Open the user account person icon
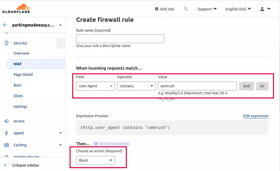The height and width of the screenshot is (171, 280). (262, 9)
